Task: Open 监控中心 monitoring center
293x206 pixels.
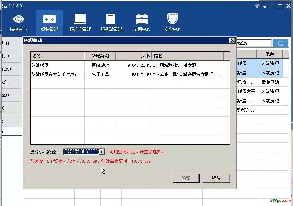Action: 18,23
